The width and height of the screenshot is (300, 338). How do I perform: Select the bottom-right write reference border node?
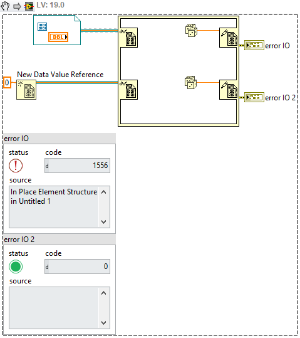(229, 90)
